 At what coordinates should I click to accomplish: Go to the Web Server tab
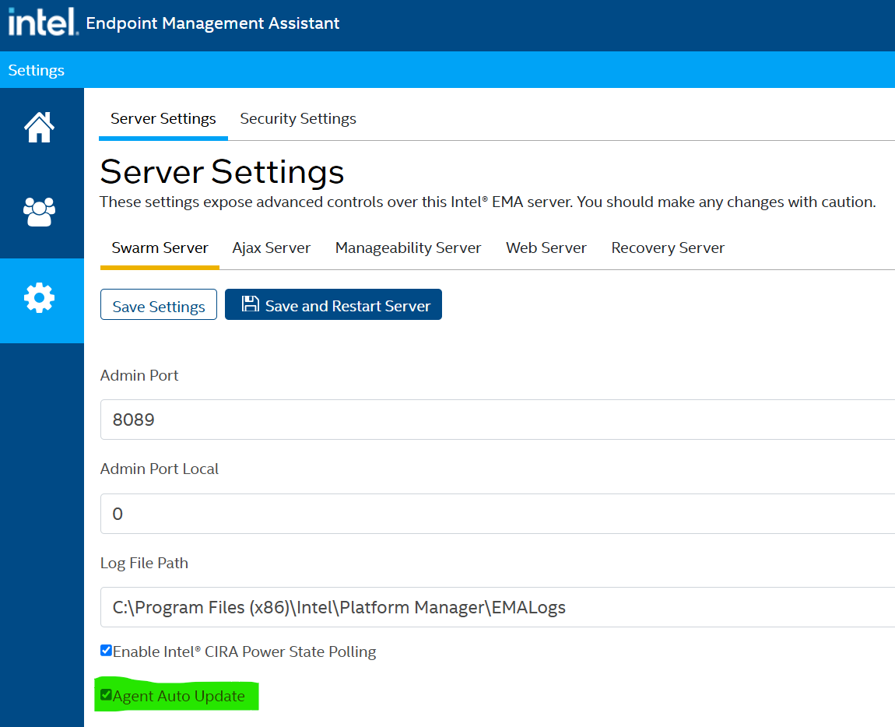click(546, 248)
